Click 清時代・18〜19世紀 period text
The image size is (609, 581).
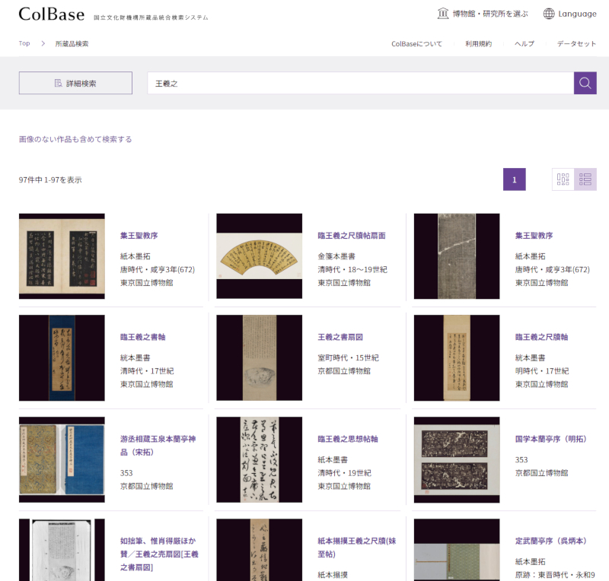pyautogui.click(x=352, y=269)
